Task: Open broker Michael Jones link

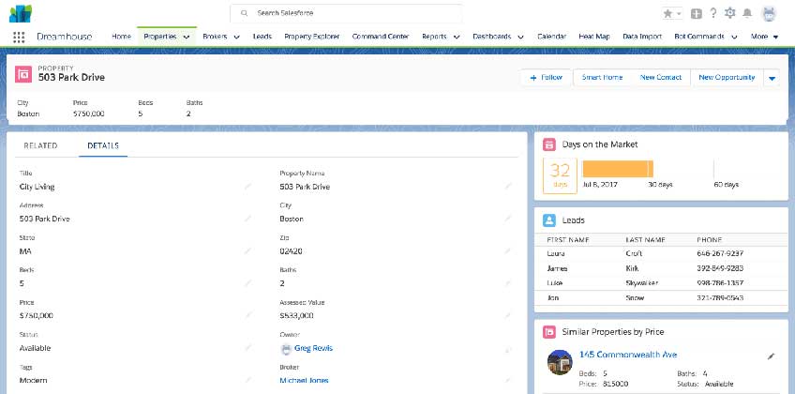Action: 304,380
